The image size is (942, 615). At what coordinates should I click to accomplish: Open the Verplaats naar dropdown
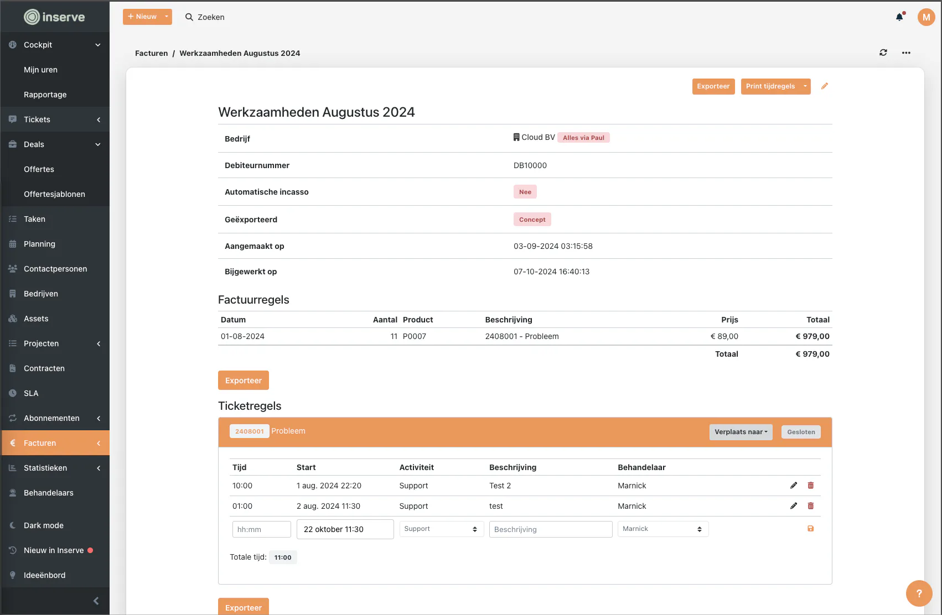741,432
